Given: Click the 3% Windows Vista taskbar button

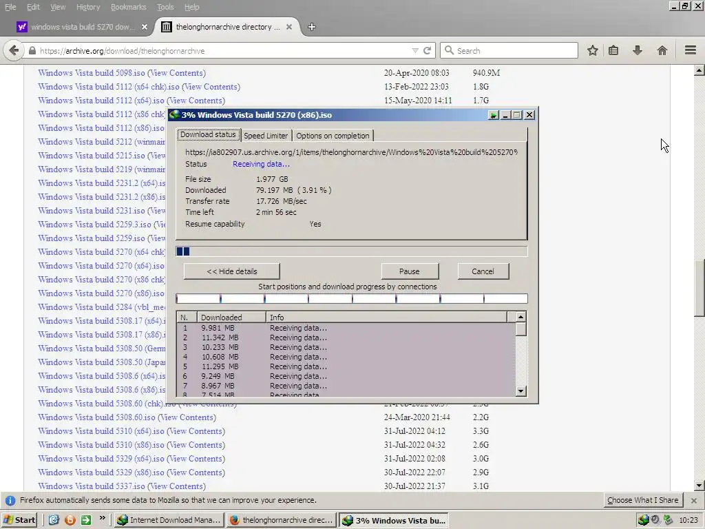Looking at the screenshot, I should pyautogui.click(x=394, y=520).
